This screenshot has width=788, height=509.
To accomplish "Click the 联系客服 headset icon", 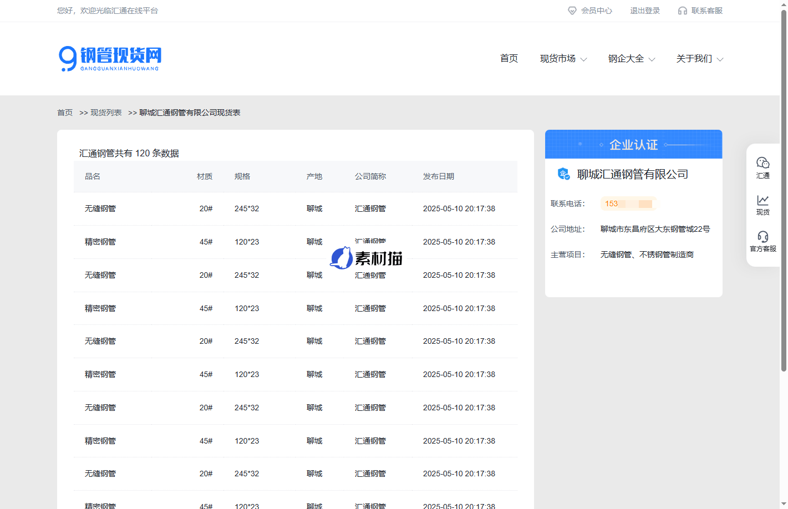I will [x=682, y=11].
